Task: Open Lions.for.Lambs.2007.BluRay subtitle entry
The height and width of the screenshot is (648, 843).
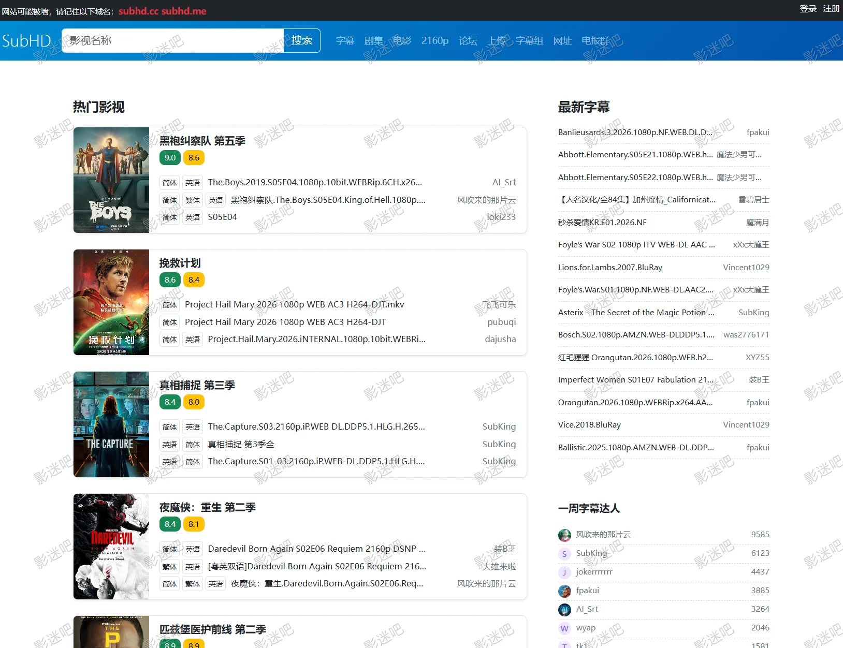Action: 610,268
